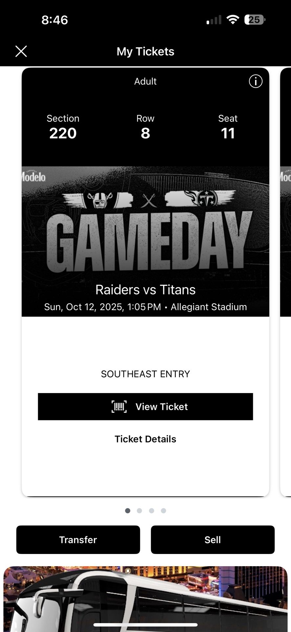
Task: Tap the cellular signal bars
Action: pos(214,20)
